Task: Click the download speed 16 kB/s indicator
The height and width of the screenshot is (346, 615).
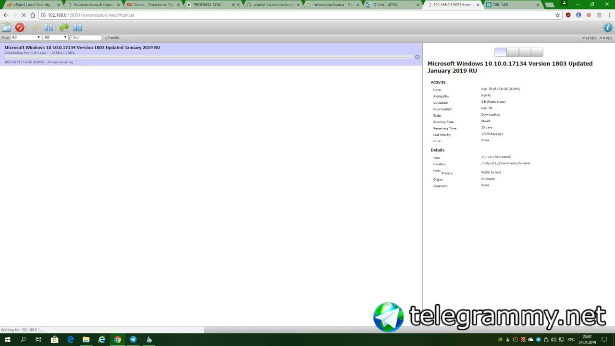Action: click(x=589, y=38)
